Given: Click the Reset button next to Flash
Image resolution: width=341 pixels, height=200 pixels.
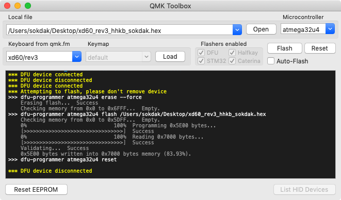Looking at the screenshot, I should coord(320,48).
